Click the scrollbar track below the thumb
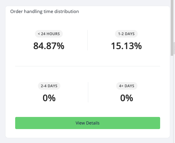The image size is (175, 143). (x=172, y=99)
